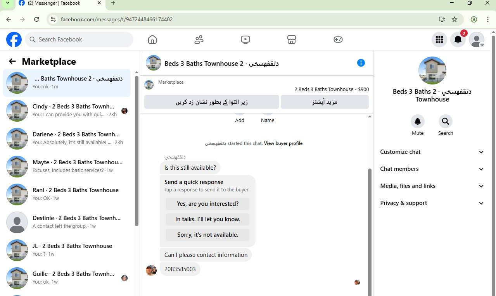496x296 pixels.
Task: Click the phone number 2083585003 message
Action: pyautogui.click(x=180, y=269)
